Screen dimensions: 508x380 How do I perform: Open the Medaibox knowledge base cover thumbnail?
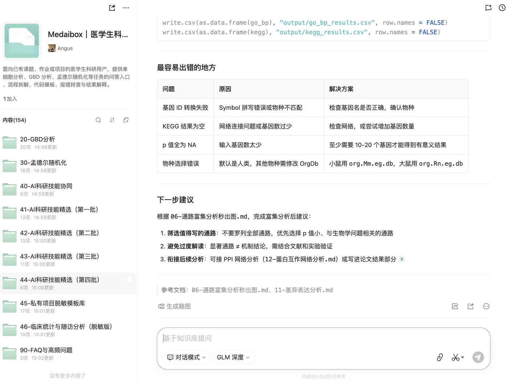pos(22,41)
